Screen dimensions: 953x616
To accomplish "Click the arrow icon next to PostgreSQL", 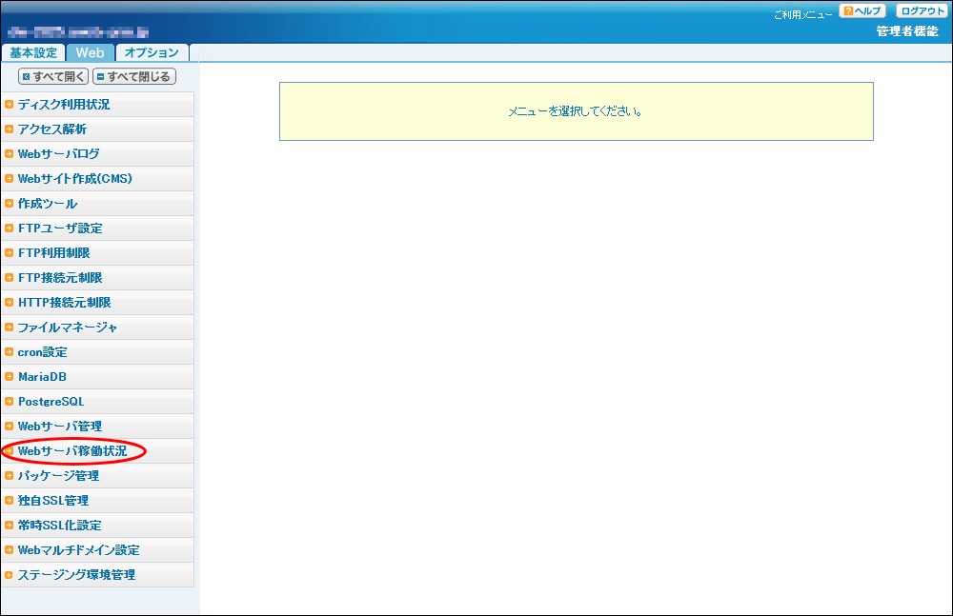I will pyautogui.click(x=9, y=402).
